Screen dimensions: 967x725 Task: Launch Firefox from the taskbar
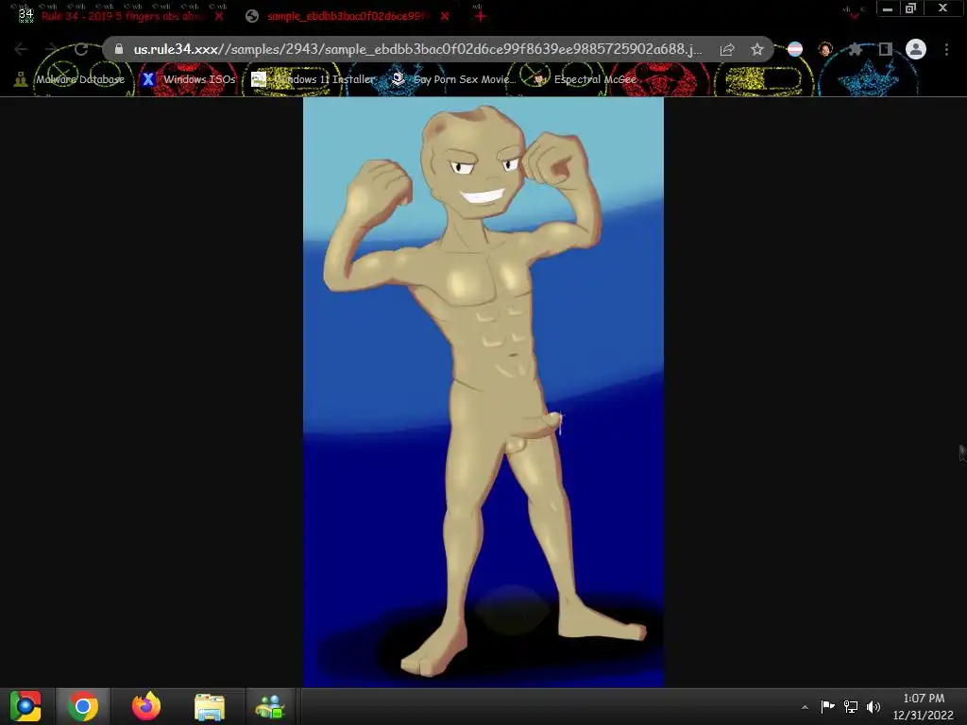(146, 706)
